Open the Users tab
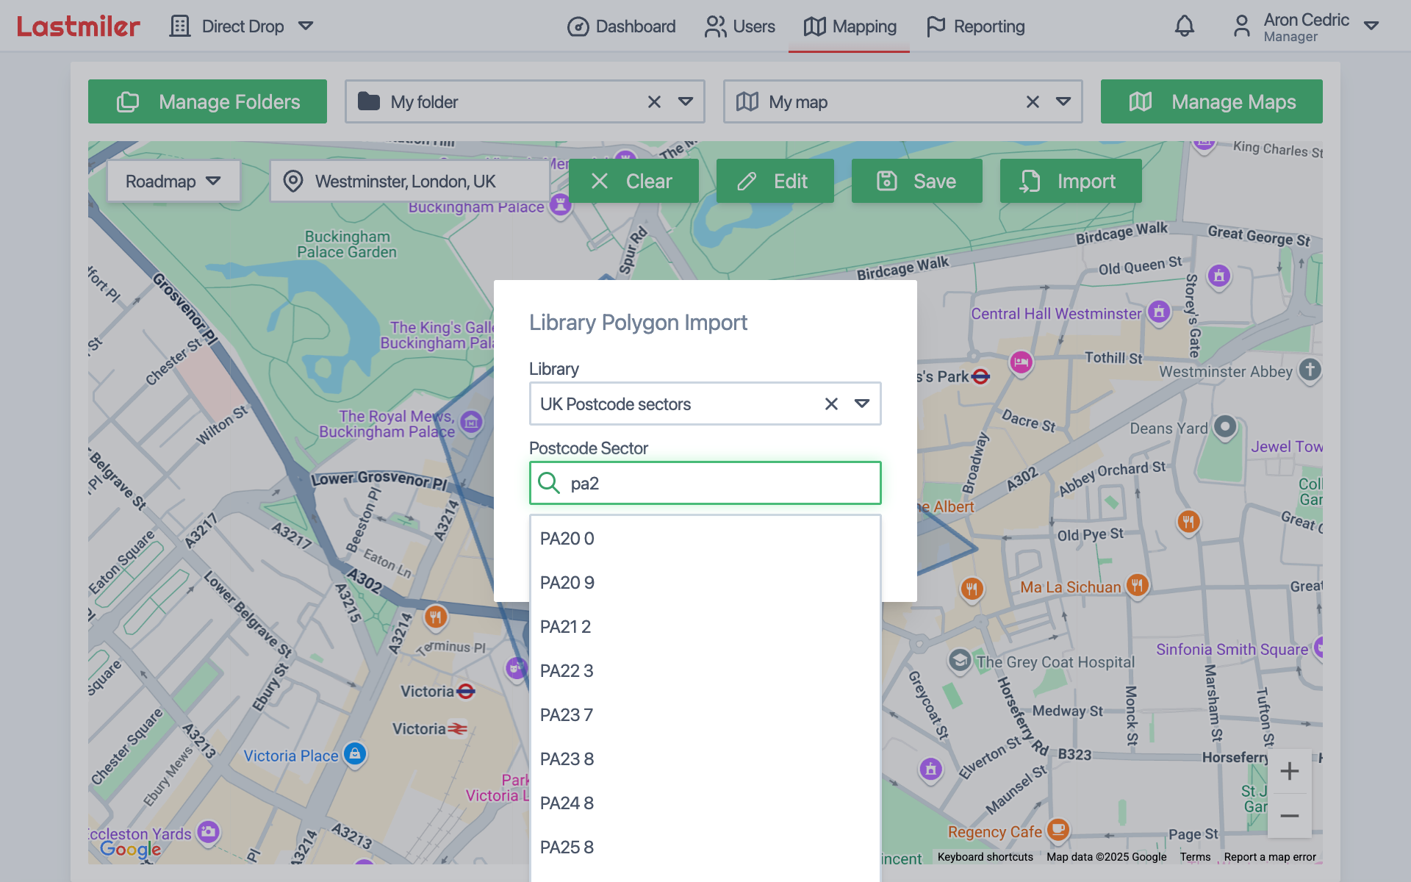 (739, 26)
